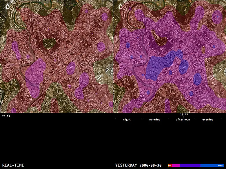Click the REAL-TIME label

pos(12,165)
